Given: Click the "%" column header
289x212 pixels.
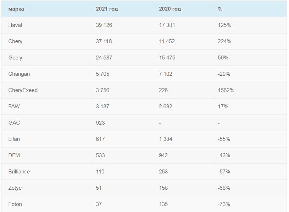Looking at the screenshot, I should click(x=220, y=9).
